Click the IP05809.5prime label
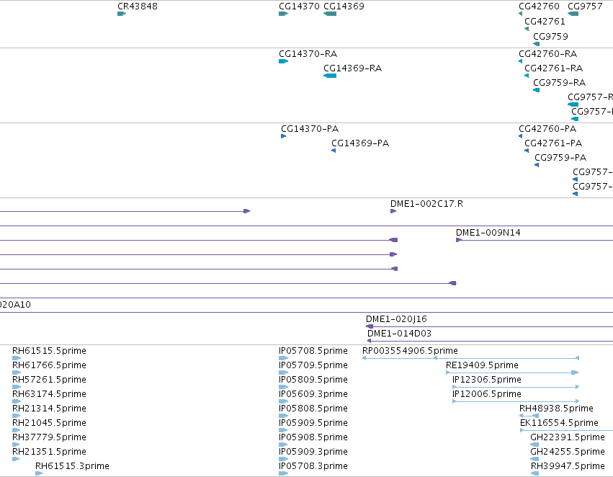This screenshot has height=477, width=613. tap(313, 380)
